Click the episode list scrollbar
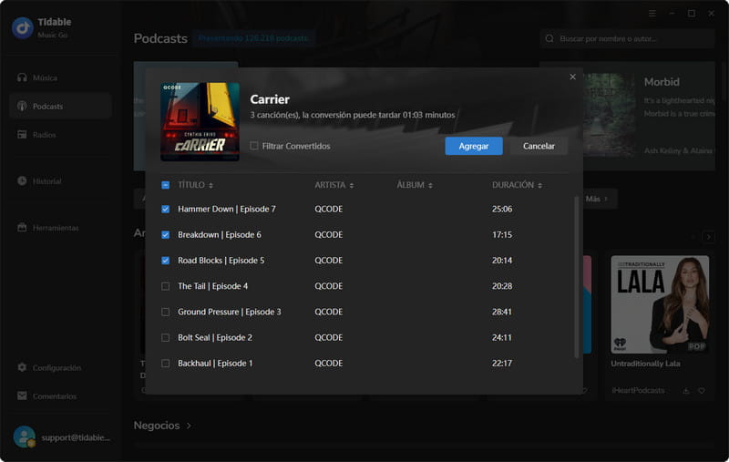 tap(577, 276)
